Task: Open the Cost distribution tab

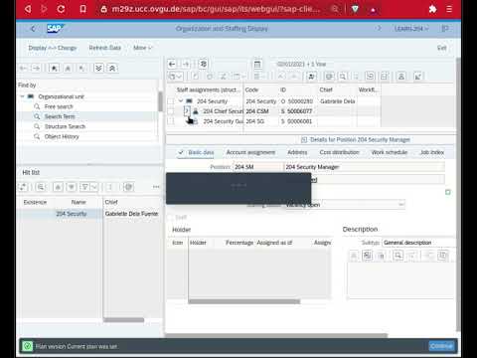Action: (339, 152)
